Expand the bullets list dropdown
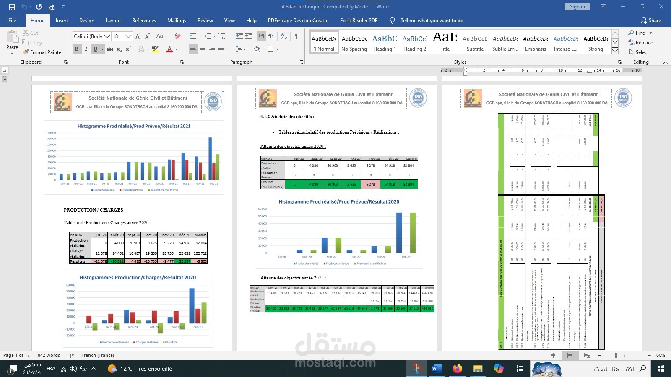 [200, 36]
